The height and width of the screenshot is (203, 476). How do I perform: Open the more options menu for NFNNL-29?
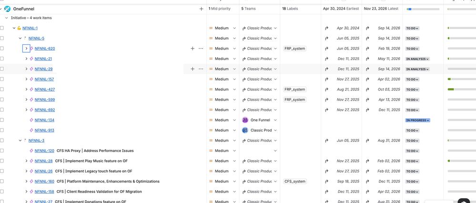click(201, 69)
